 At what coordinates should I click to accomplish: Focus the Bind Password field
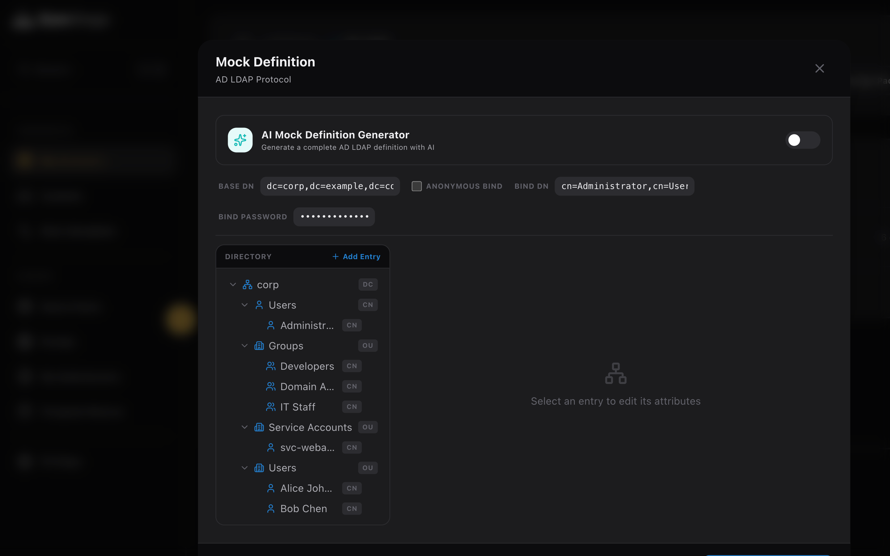coord(334,217)
